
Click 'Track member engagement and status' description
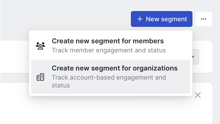click(109, 51)
